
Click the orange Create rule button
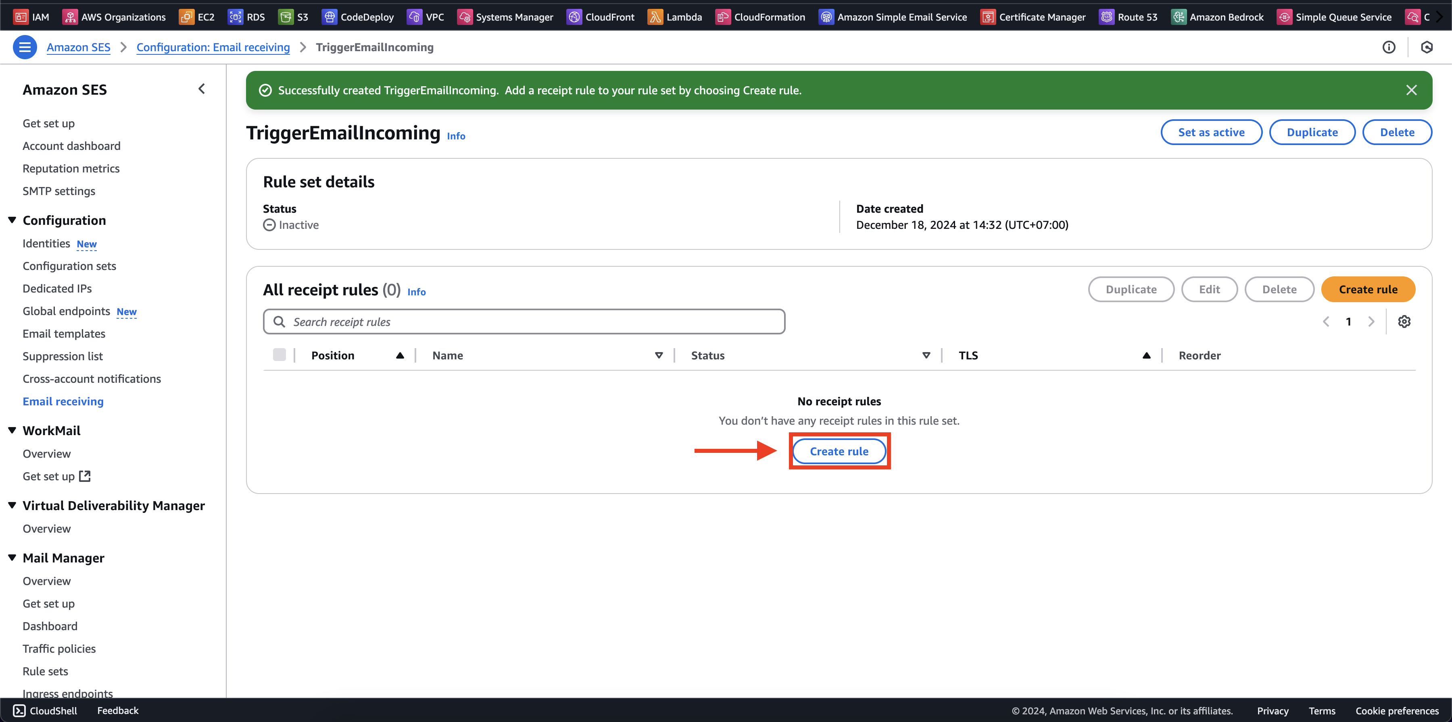pyautogui.click(x=1367, y=289)
